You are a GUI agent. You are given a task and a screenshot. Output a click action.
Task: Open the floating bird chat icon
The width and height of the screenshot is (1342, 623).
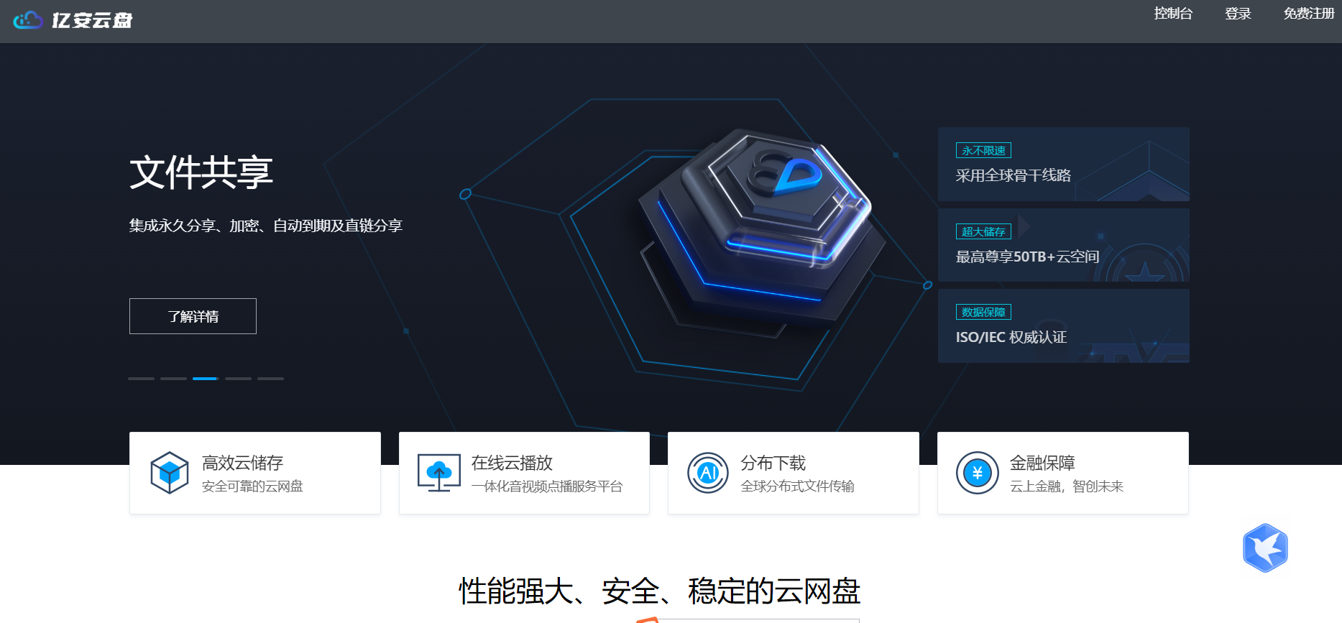1265,548
